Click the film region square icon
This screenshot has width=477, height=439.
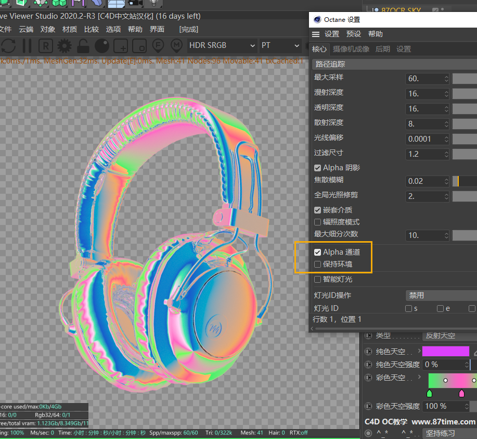[139, 46]
